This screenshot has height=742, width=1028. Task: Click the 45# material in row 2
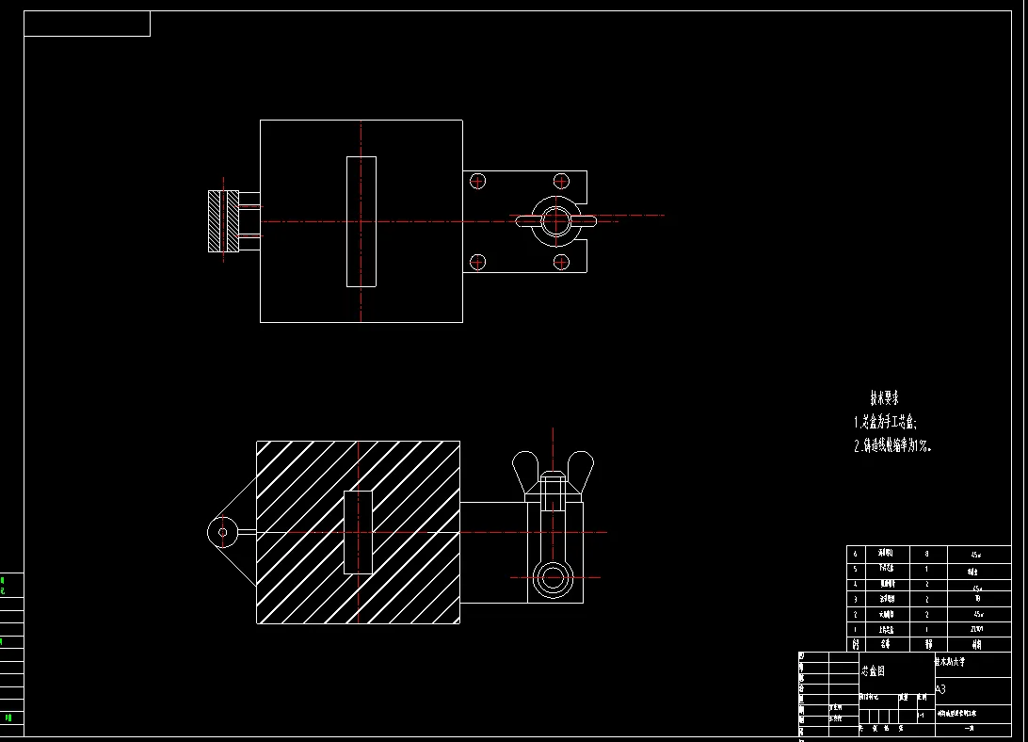tap(977, 614)
